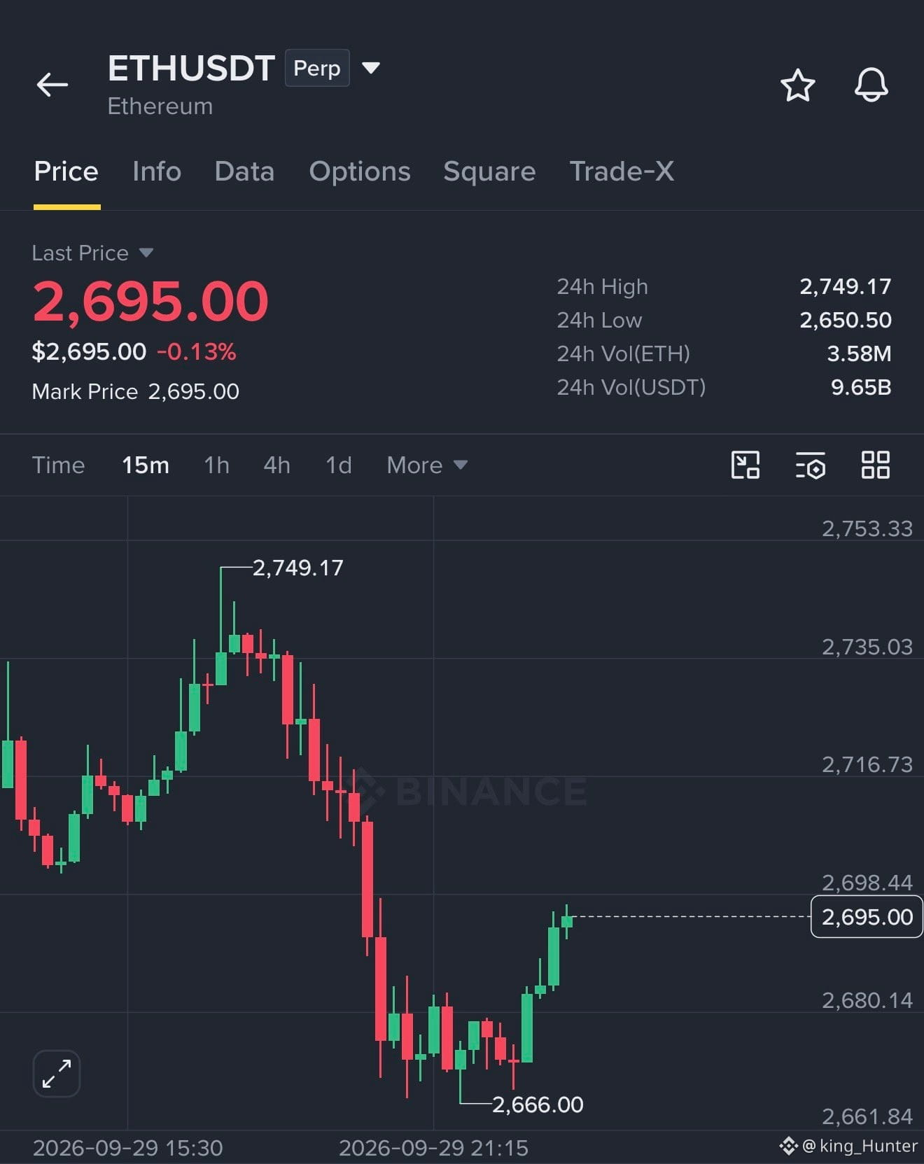Expand chart to fullscreen with arrows icon
Image resolution: width=924 pixels, height=1164 pixels.
click(x=57, y=1073)
